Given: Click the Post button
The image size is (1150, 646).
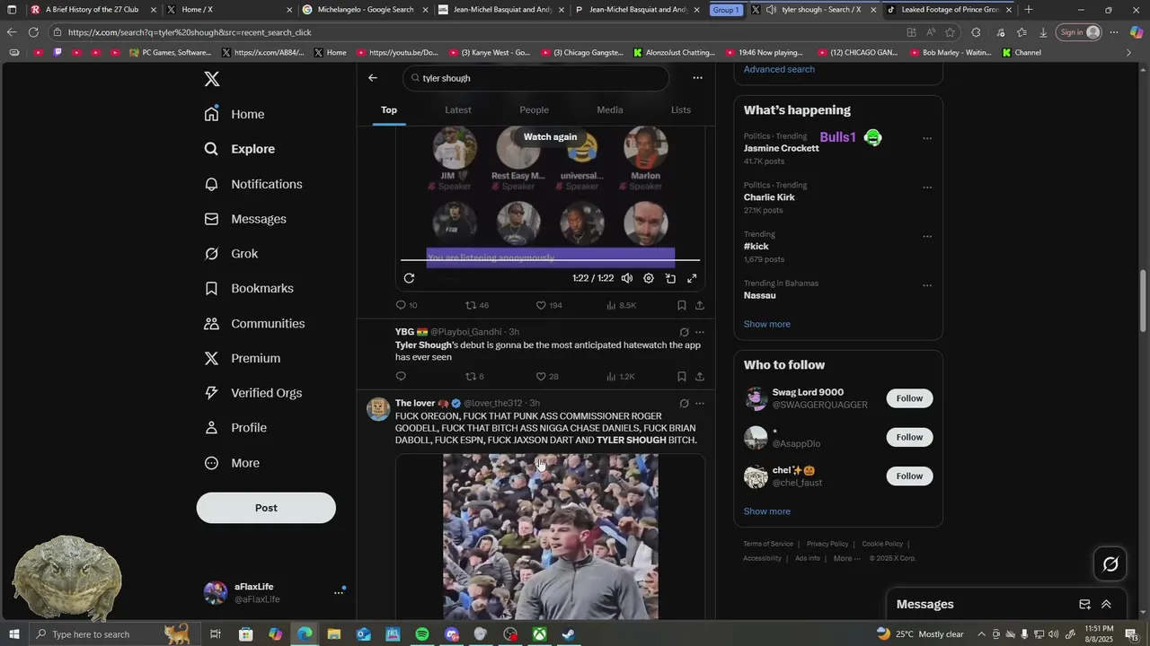Looking at the screenshot, I should point(266,508).
